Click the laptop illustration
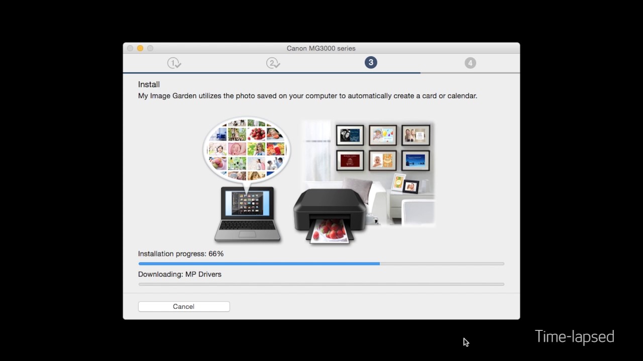The width and height of the screenshot is (643, 361). [x=248, y=214]
